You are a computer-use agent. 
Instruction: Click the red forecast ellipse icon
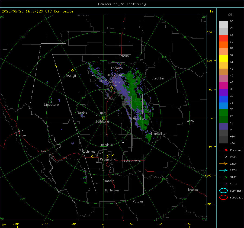click(223, 197)
